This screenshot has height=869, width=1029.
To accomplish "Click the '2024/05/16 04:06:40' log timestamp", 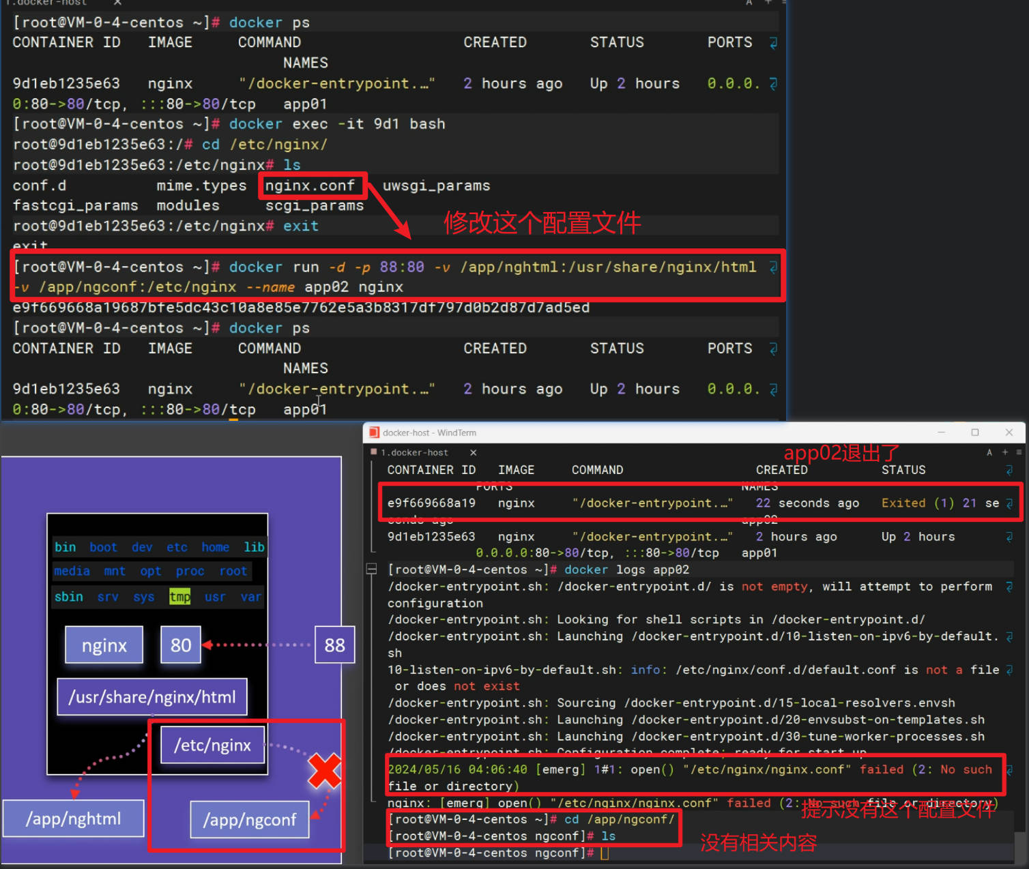I will 457,769.
